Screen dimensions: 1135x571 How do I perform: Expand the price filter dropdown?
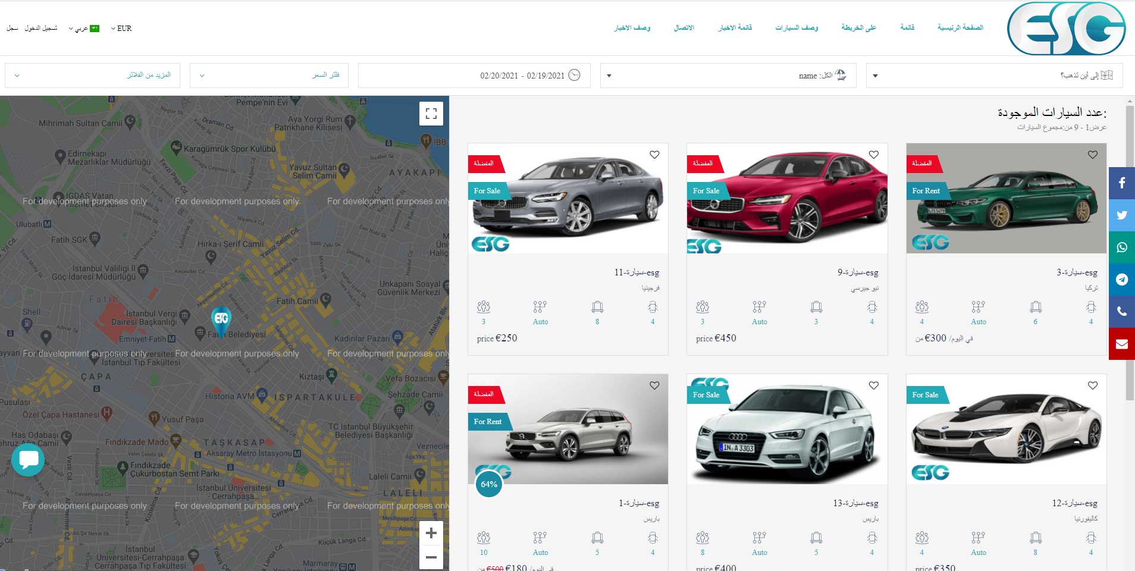click(x=269, y=76)
